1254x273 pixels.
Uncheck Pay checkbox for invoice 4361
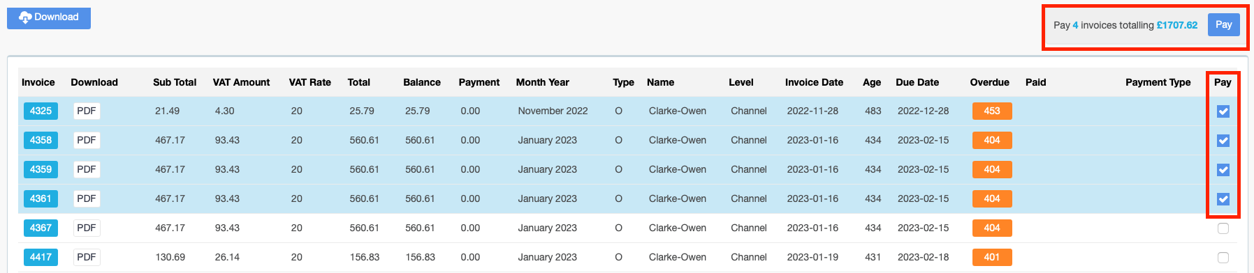click(x=1223, y=199)
